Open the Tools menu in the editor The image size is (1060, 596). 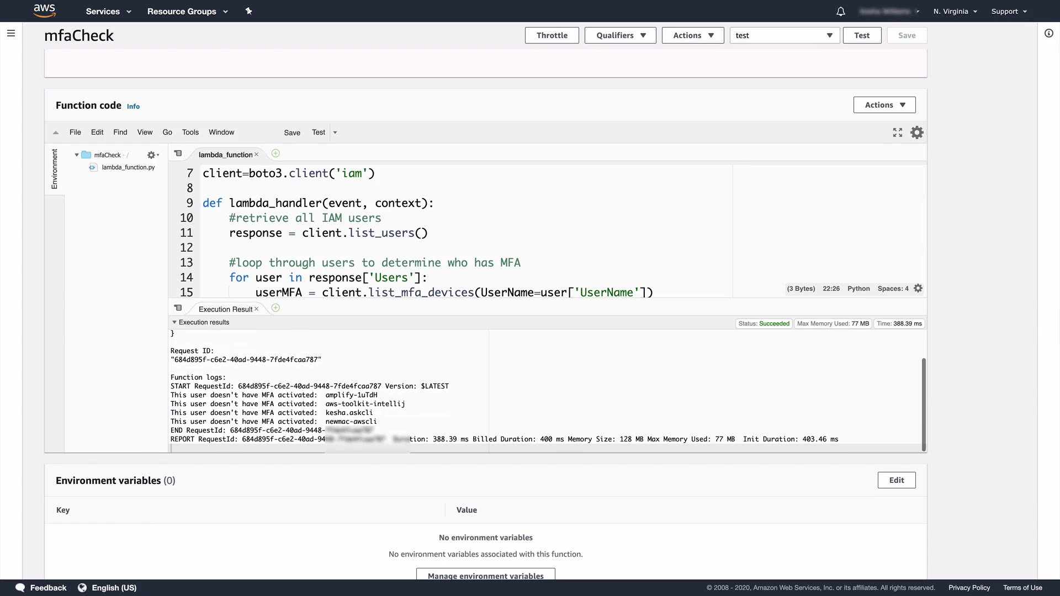pos(190,132)
